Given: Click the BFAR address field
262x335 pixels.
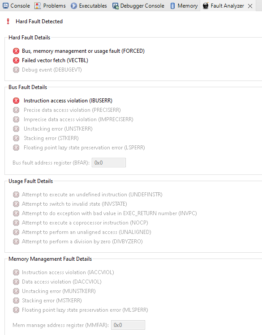Looking at the screenshot, I should 109,163.
